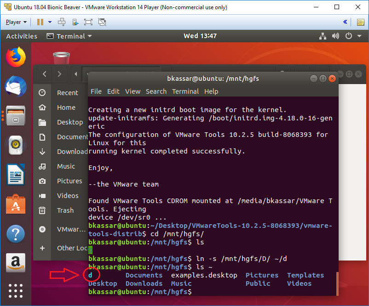Pause the virtual machine in VMware toolbar
The image size is (369, 306).
pos(40,22)
